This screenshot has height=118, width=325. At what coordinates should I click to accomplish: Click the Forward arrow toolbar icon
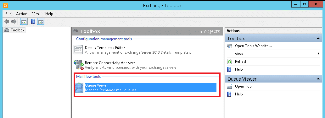point(14,21)
